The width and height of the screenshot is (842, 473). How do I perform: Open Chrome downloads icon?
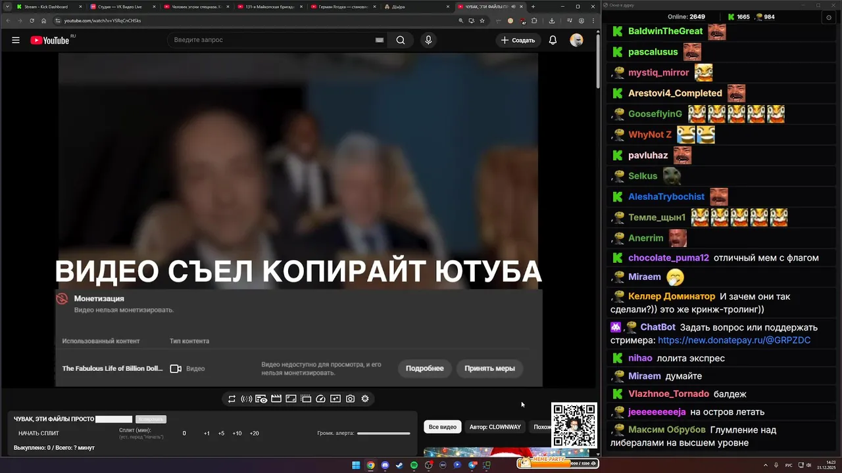coord(551,20)
